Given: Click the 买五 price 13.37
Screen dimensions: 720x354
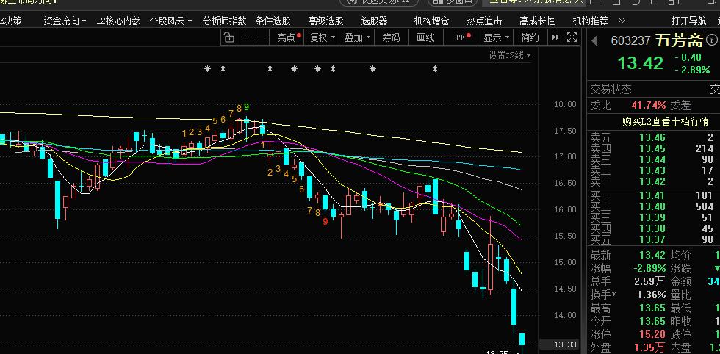Looking at the screenshot, I should coord(652,239).
